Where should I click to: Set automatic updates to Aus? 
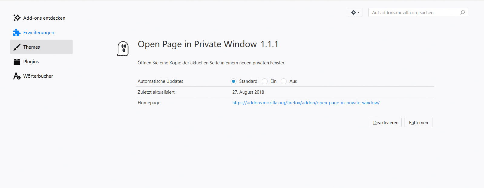pyautogui.click(x=284, y=81)
